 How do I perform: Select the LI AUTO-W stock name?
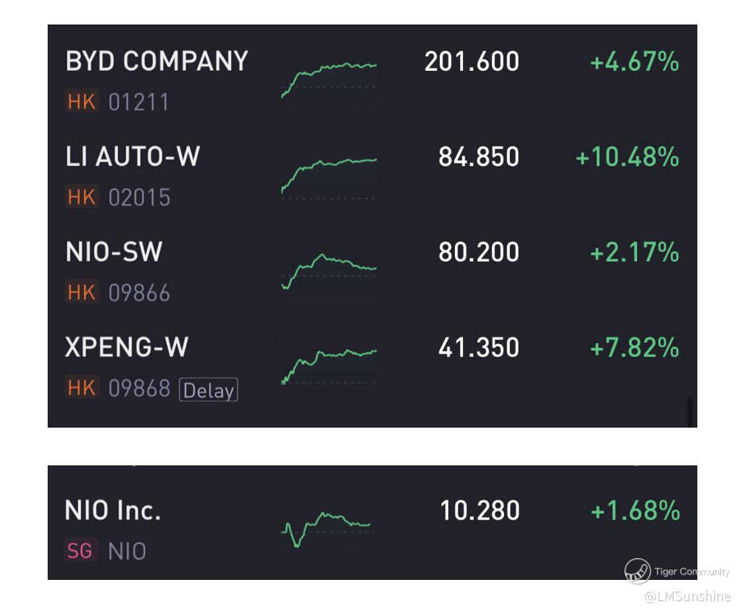coord(132,156)
